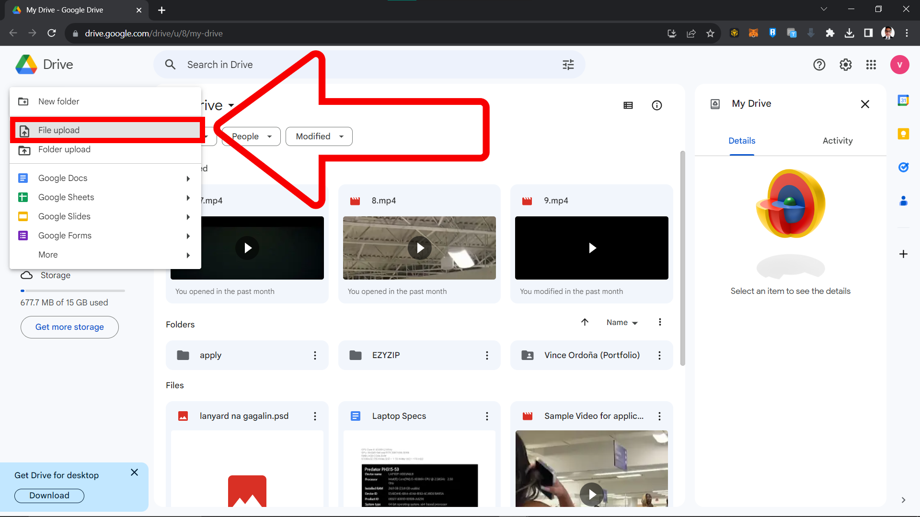This screenshot has height=517, width=920.
Task: Expand the Google Sheets template submenu
Action: click(188, 197)
